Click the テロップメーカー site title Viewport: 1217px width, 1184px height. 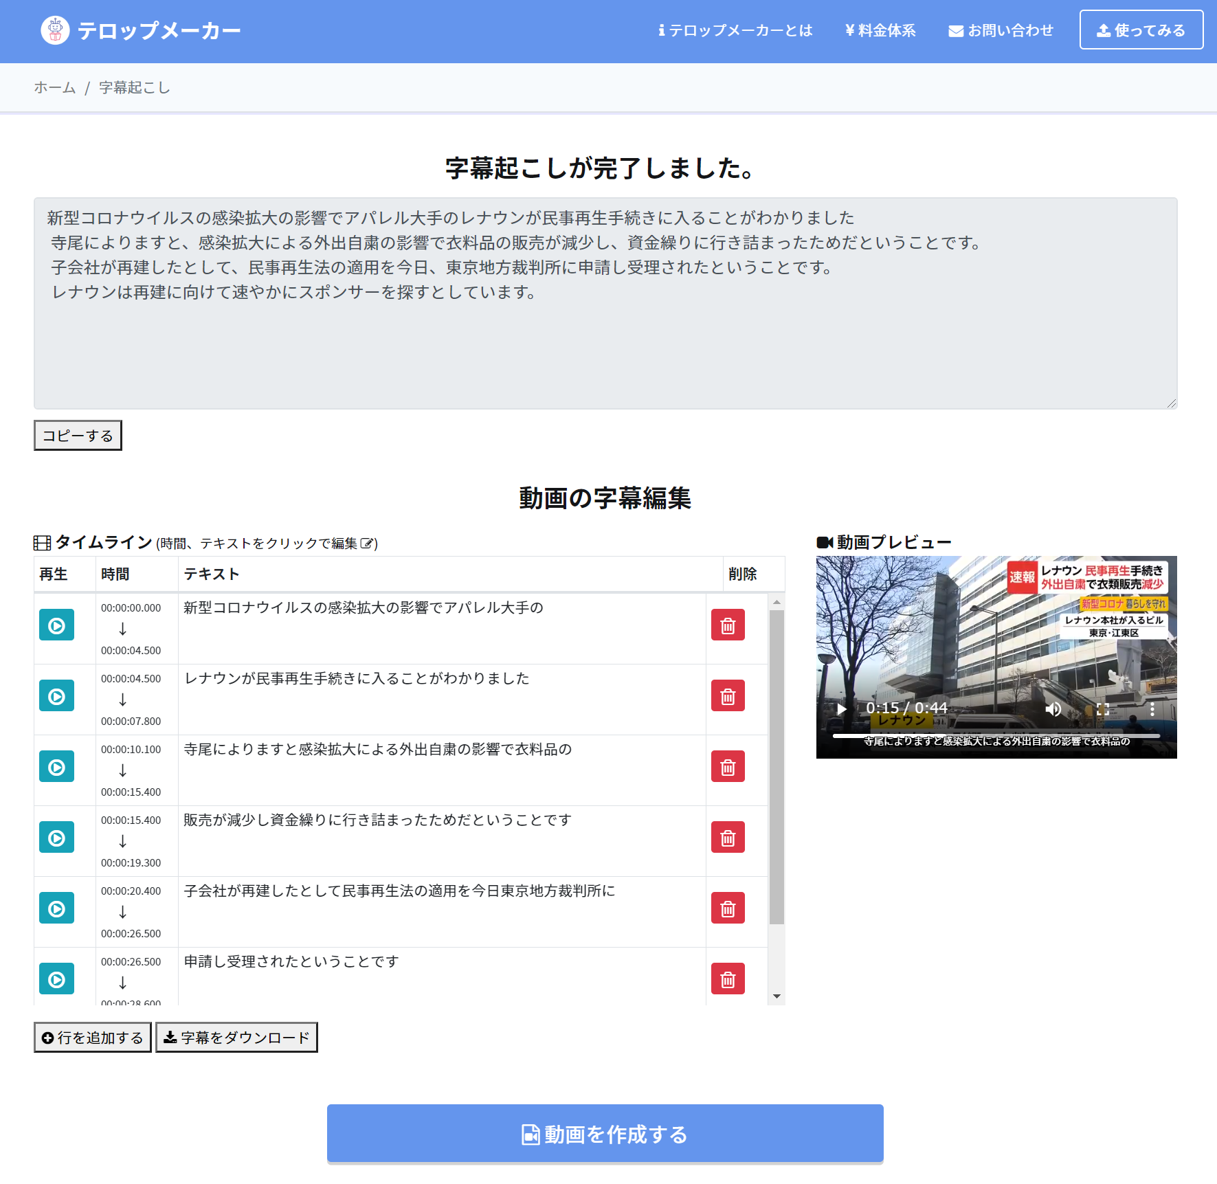point(159,30)
